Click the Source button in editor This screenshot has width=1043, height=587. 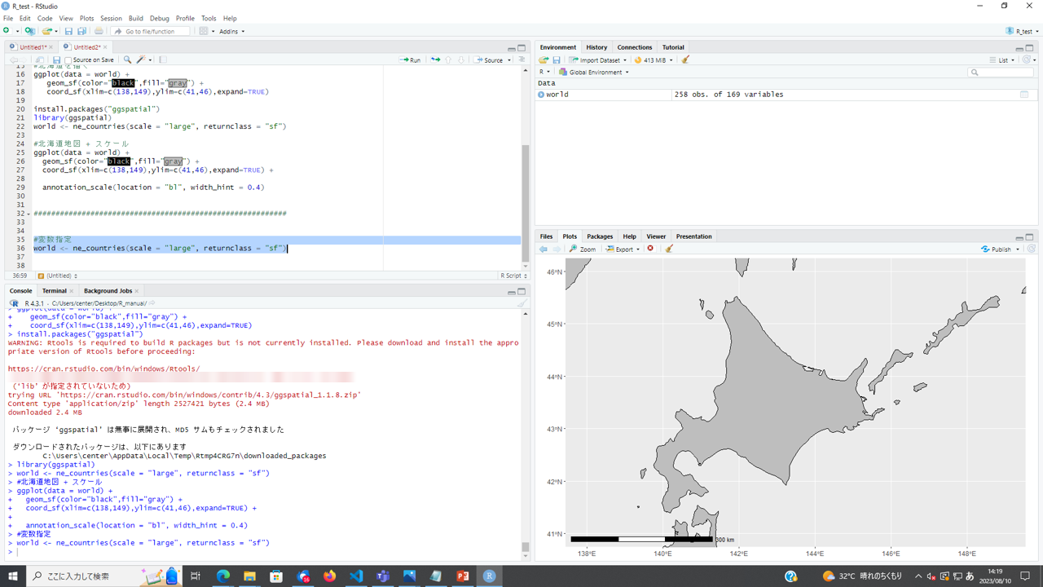491,60
